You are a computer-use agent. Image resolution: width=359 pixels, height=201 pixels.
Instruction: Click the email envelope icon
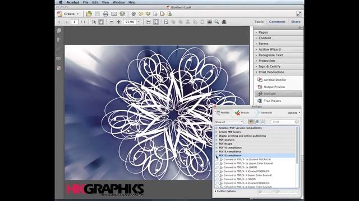114,14
